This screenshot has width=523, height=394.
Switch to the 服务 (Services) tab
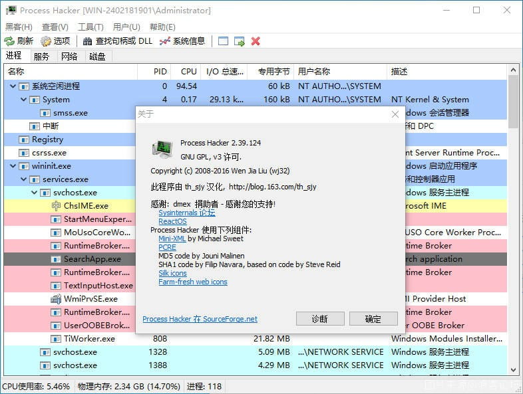coord(41,56)
